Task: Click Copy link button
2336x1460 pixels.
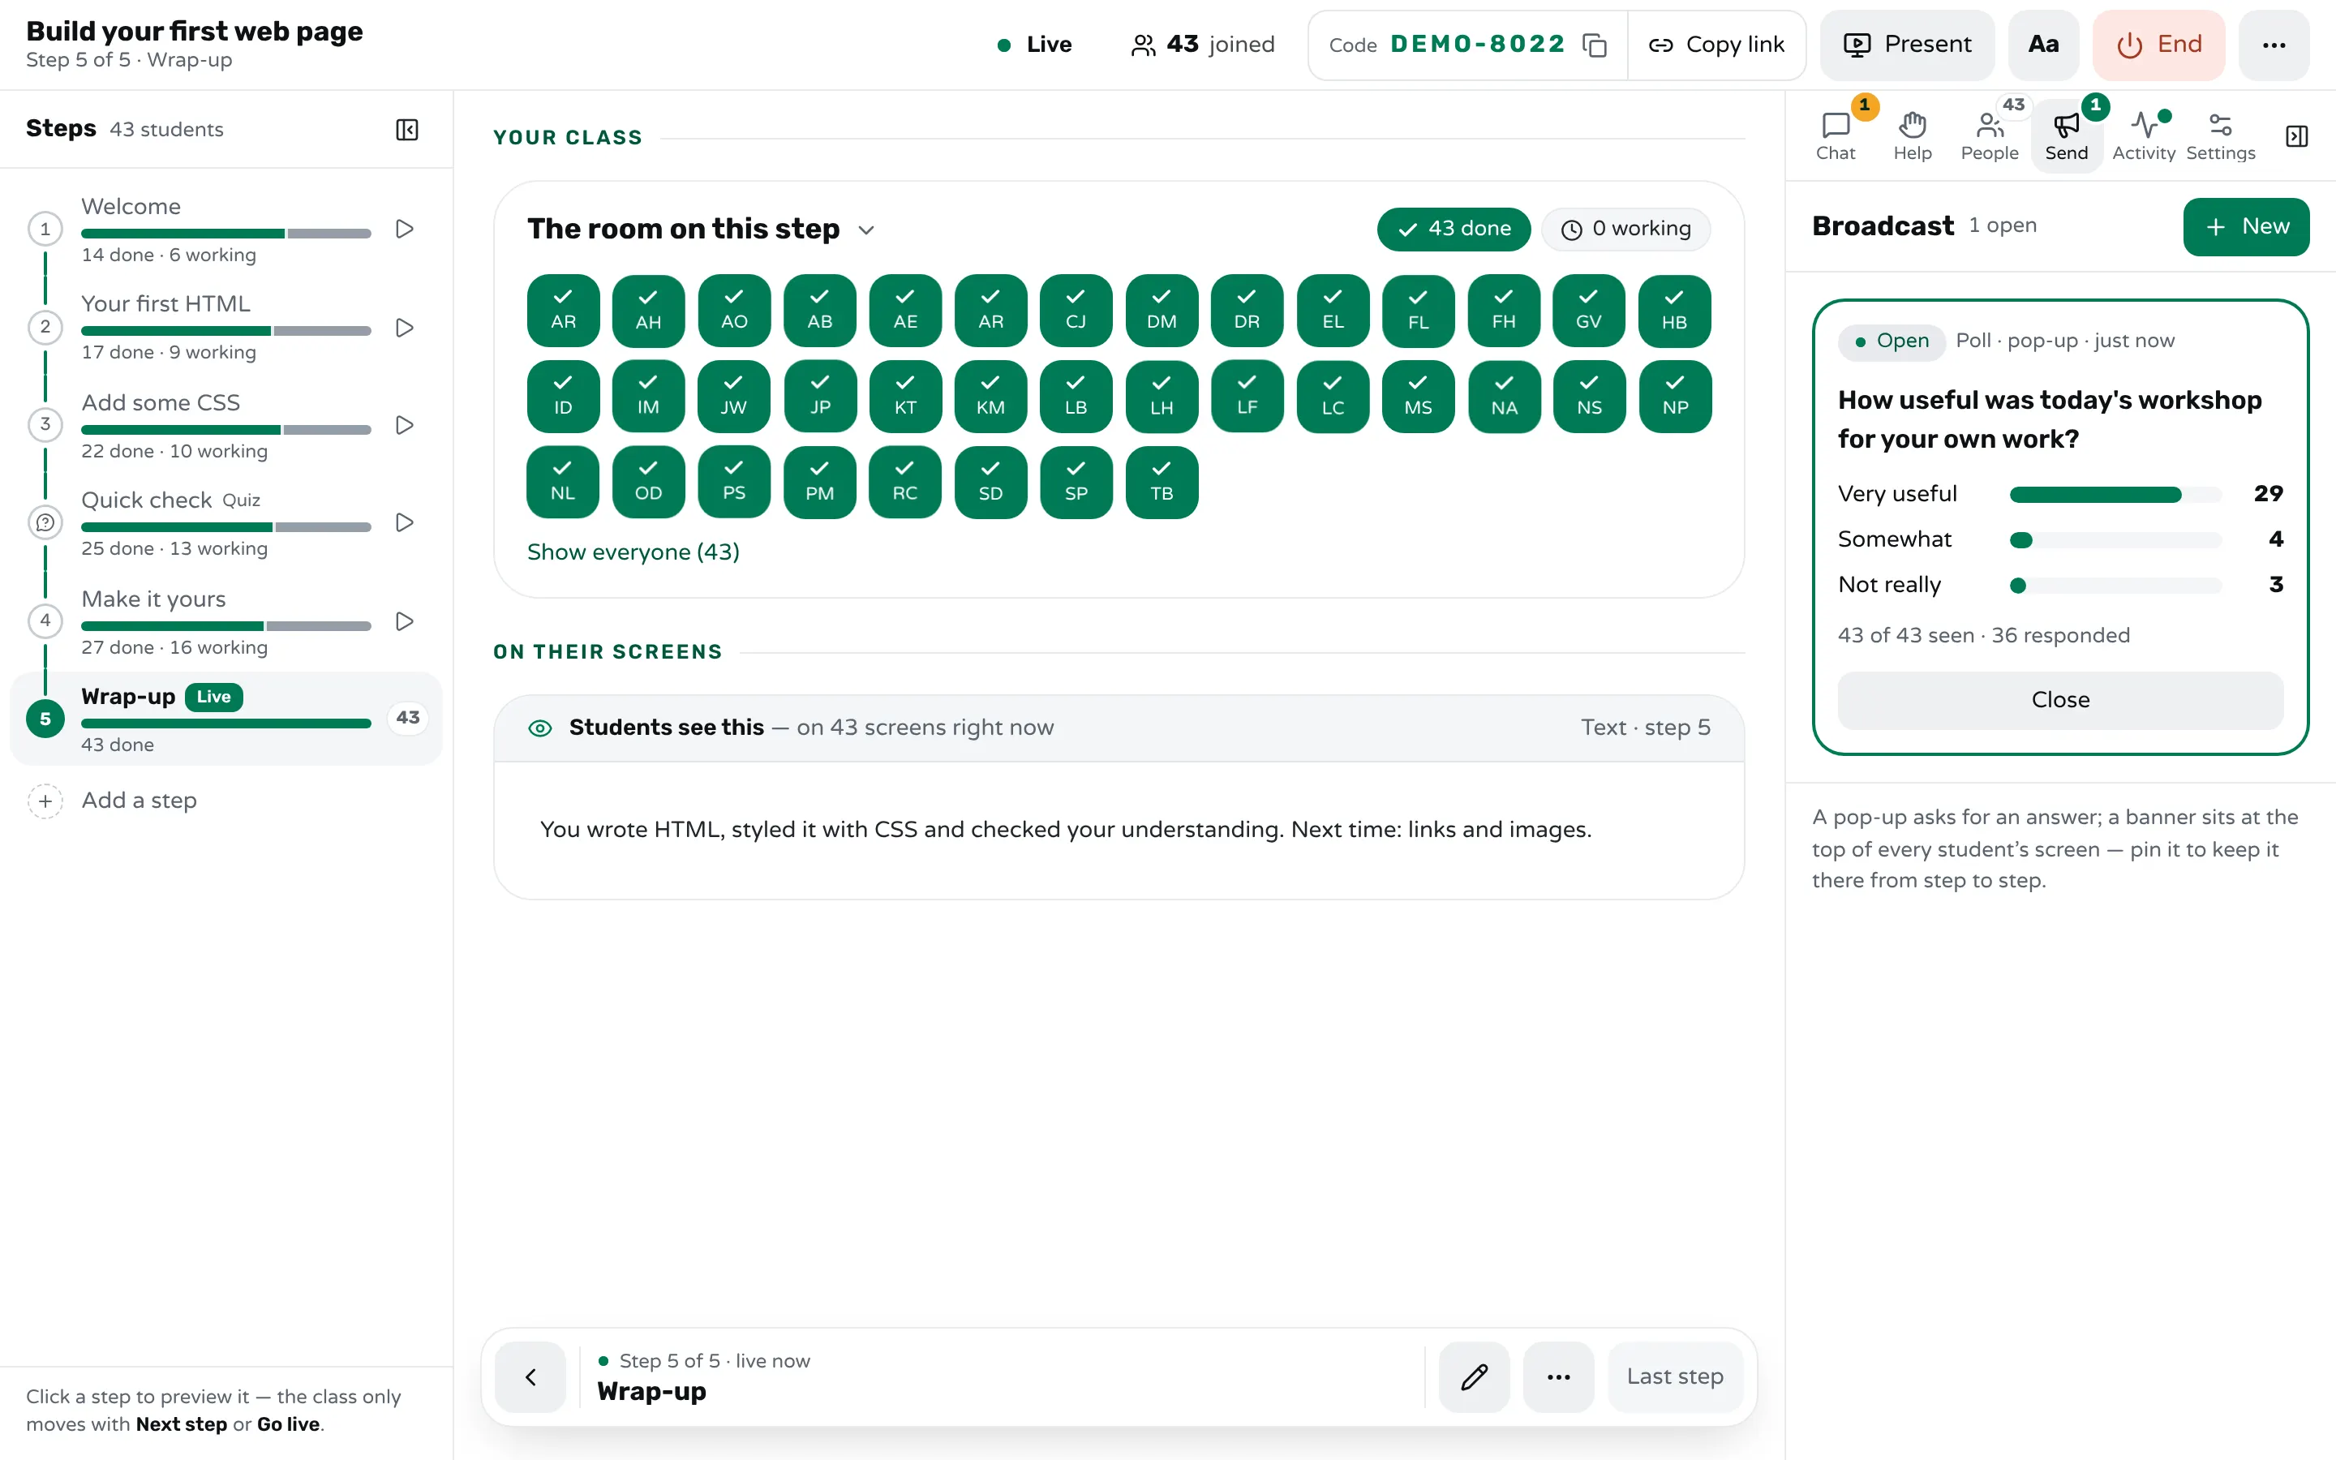Action: tap(1716, 45)
